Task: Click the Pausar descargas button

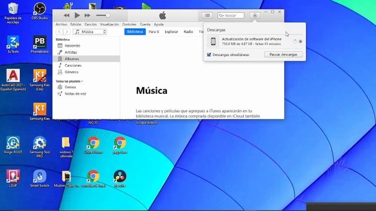Action: 283,55
